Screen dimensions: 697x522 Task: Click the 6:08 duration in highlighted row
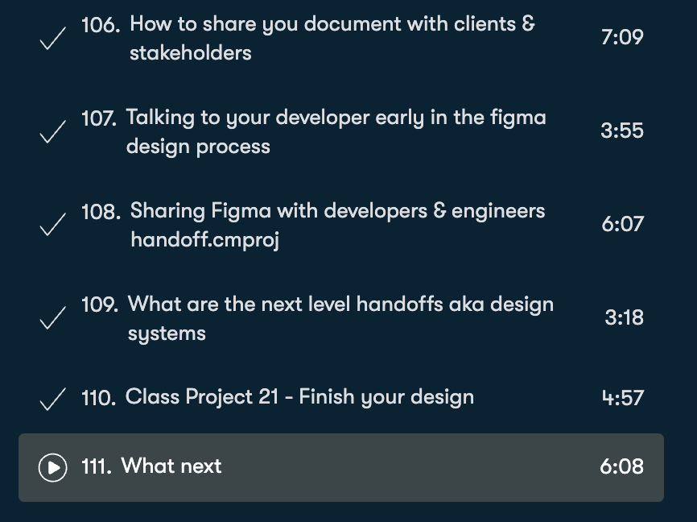coord(621,466)
